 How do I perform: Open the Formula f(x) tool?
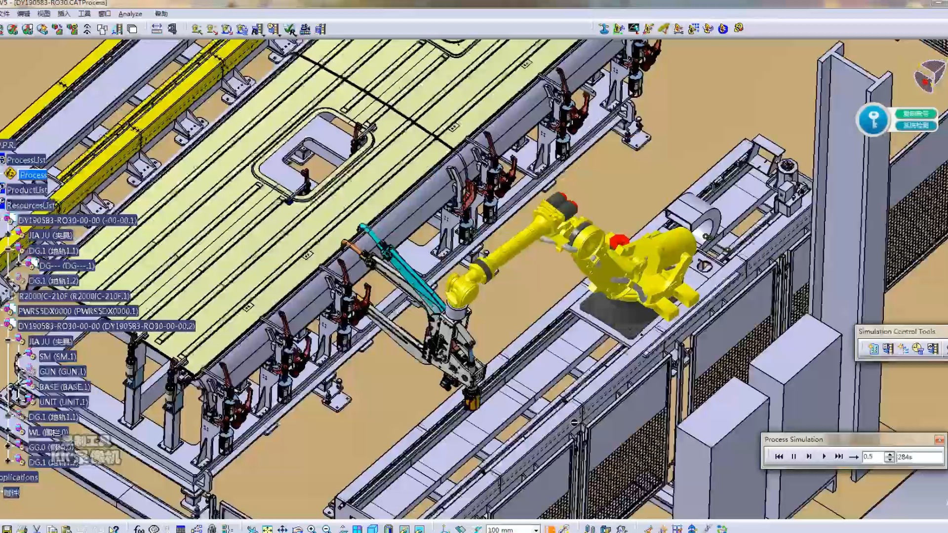[139, 529]
